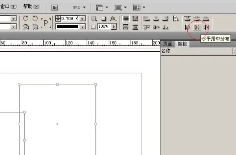The height and width of the screenshot is (155, 236).
Task: Click the Screen Mode icon
Action: (118, 7)
